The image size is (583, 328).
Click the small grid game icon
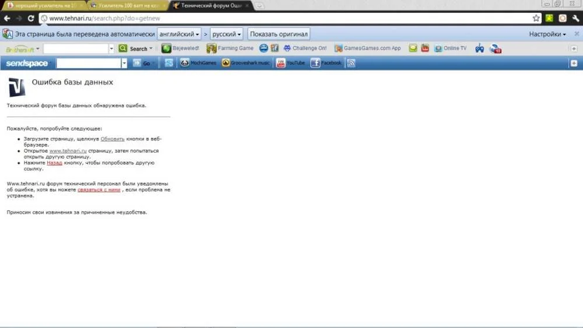click(x=275, y=48)
